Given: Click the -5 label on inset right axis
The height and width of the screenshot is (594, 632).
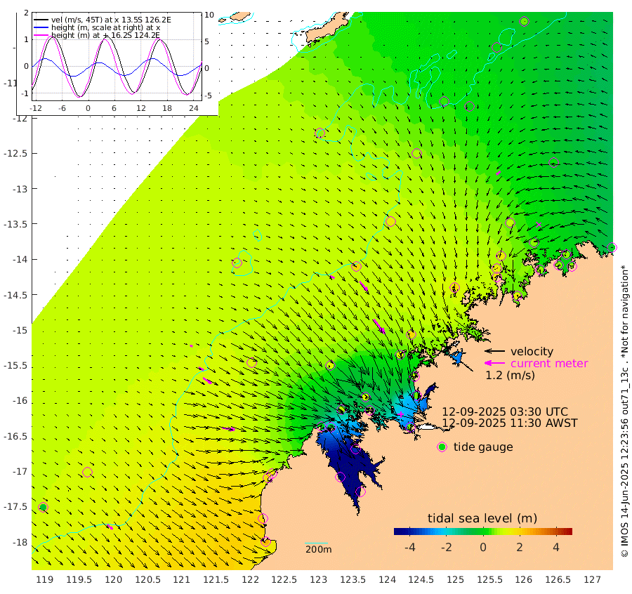Looking at the screenshot, I should click(208, 95).
